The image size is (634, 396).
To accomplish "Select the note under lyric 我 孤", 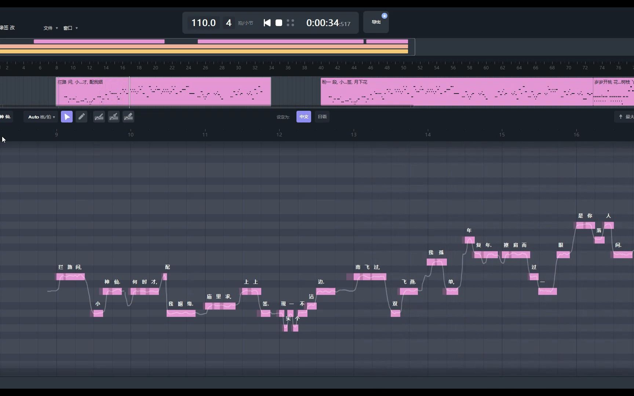I will tap(437, 262).
